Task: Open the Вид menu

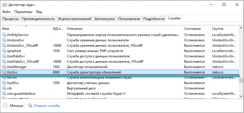Action: click(39, 12)
